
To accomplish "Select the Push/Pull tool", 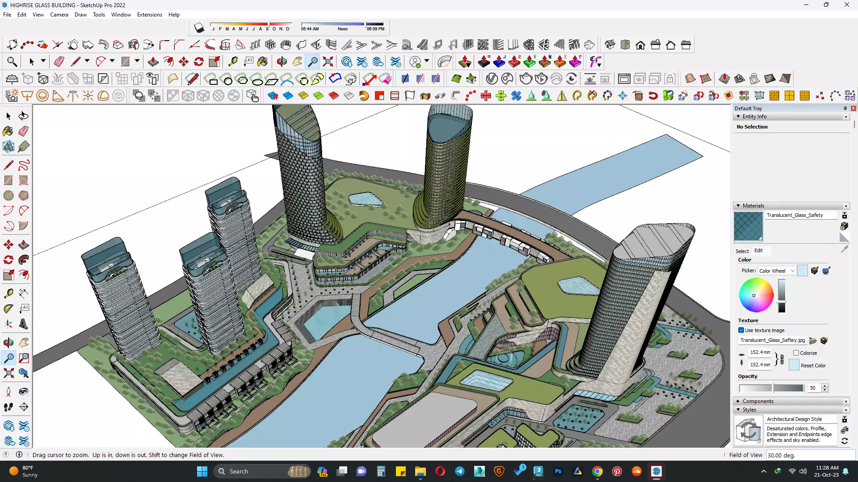I will point(24,245).
